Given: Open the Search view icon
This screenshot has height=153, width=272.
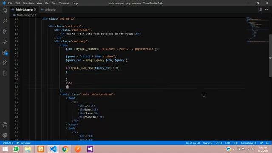Looking at the screenshot, I should coord(5,21).
